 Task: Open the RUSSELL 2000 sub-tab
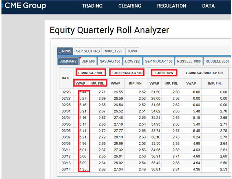tap(217, 61)
